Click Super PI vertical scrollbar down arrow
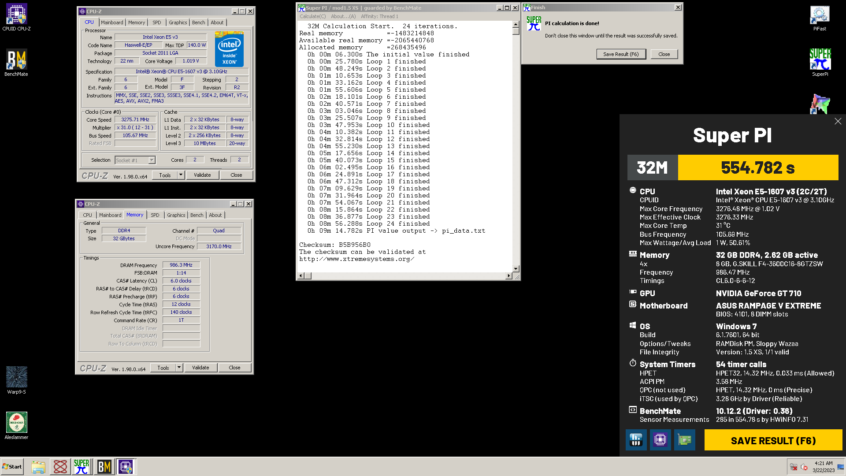Image resolution: width=846 pixels, height=476 pixels. (x=516, y=268)
